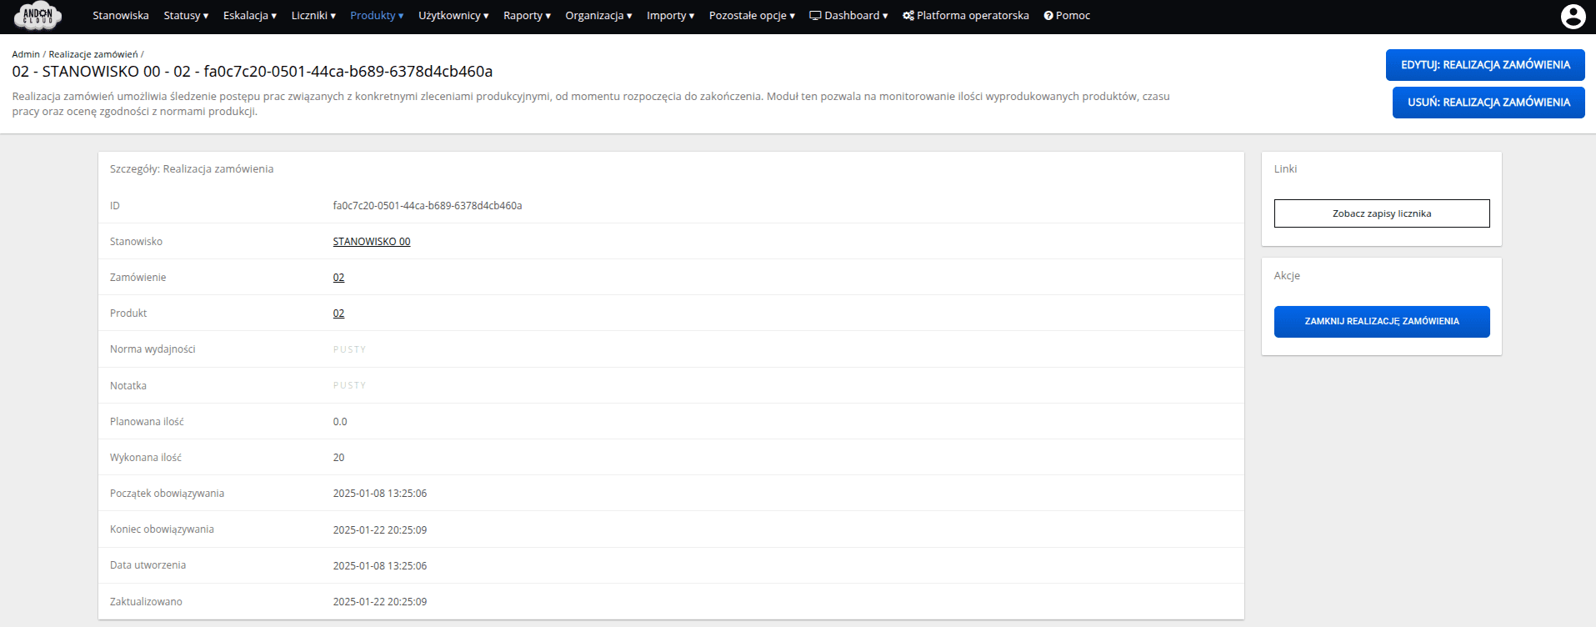
Task: Go to Stanowiska in navigation bar
Action: tap(121, 16)
